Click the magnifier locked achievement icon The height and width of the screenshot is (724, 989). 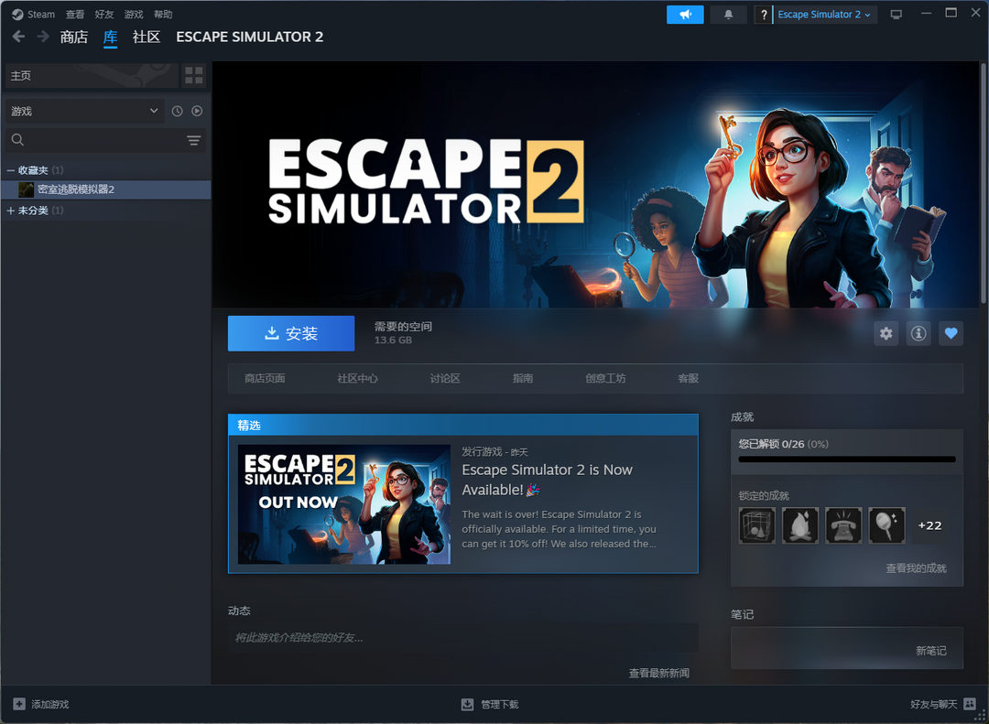click(x=886, y=525)
